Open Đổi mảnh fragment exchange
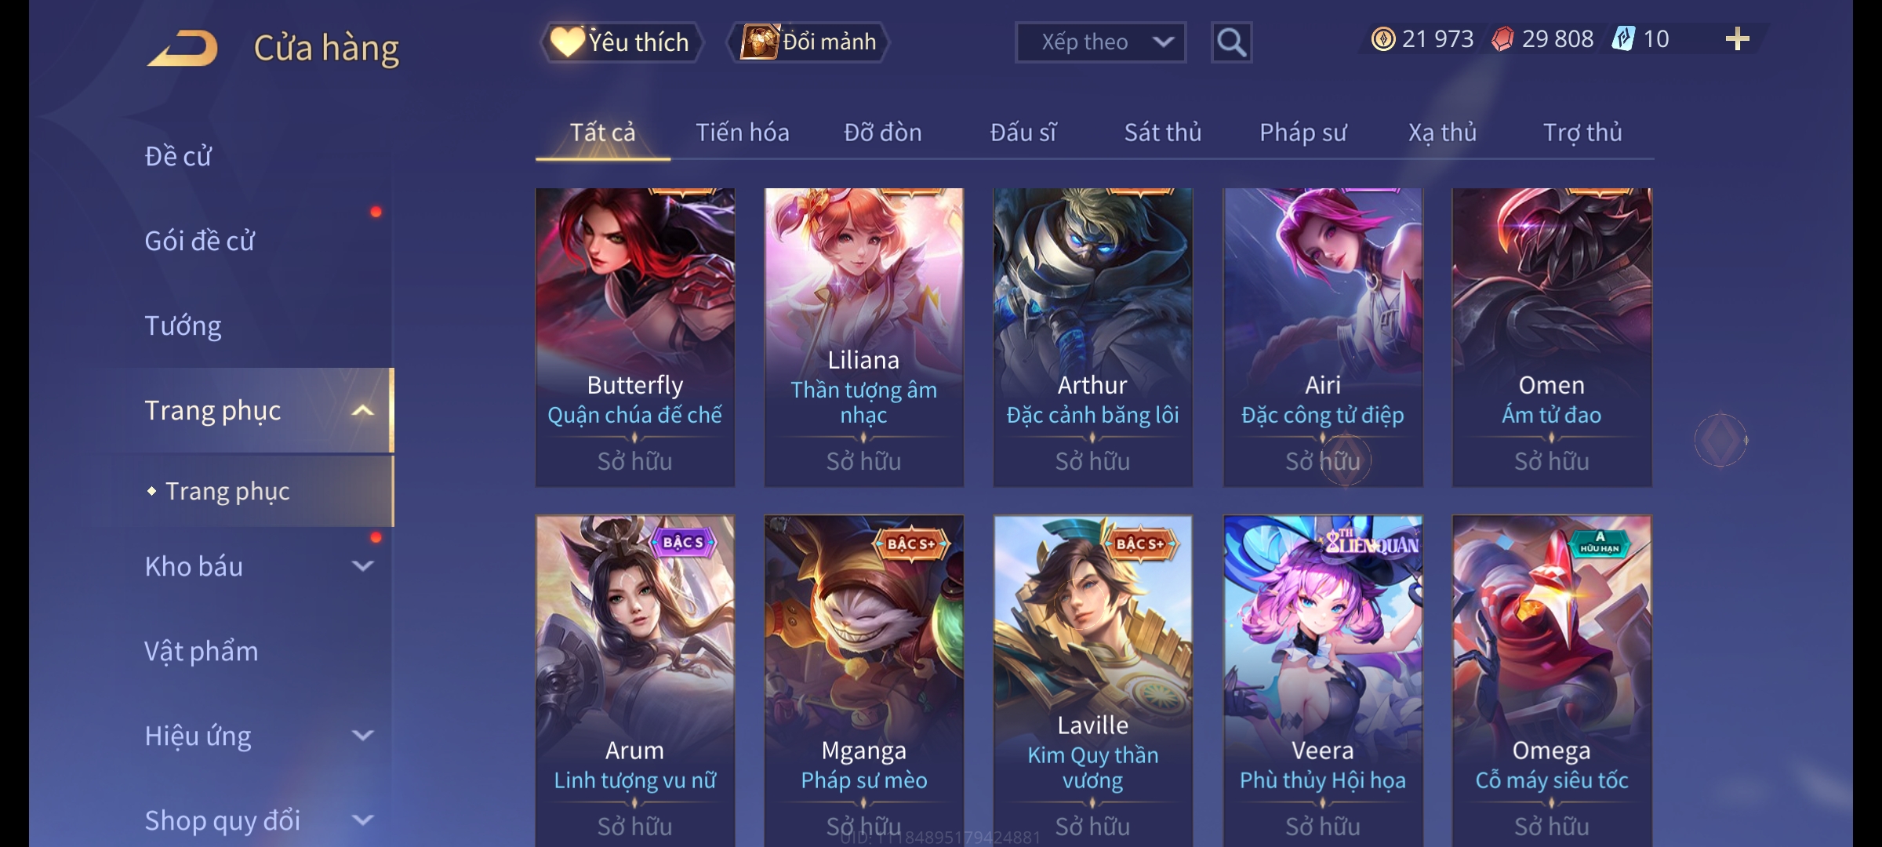Screen dimensions: 1882x847 [809, 42]
